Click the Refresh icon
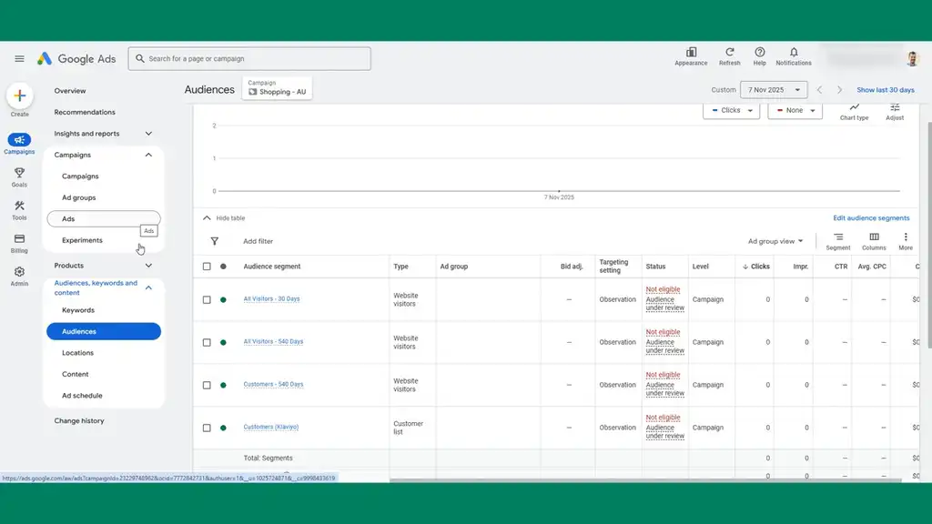This screenshot has width=932, height=524. pos(729,53)
